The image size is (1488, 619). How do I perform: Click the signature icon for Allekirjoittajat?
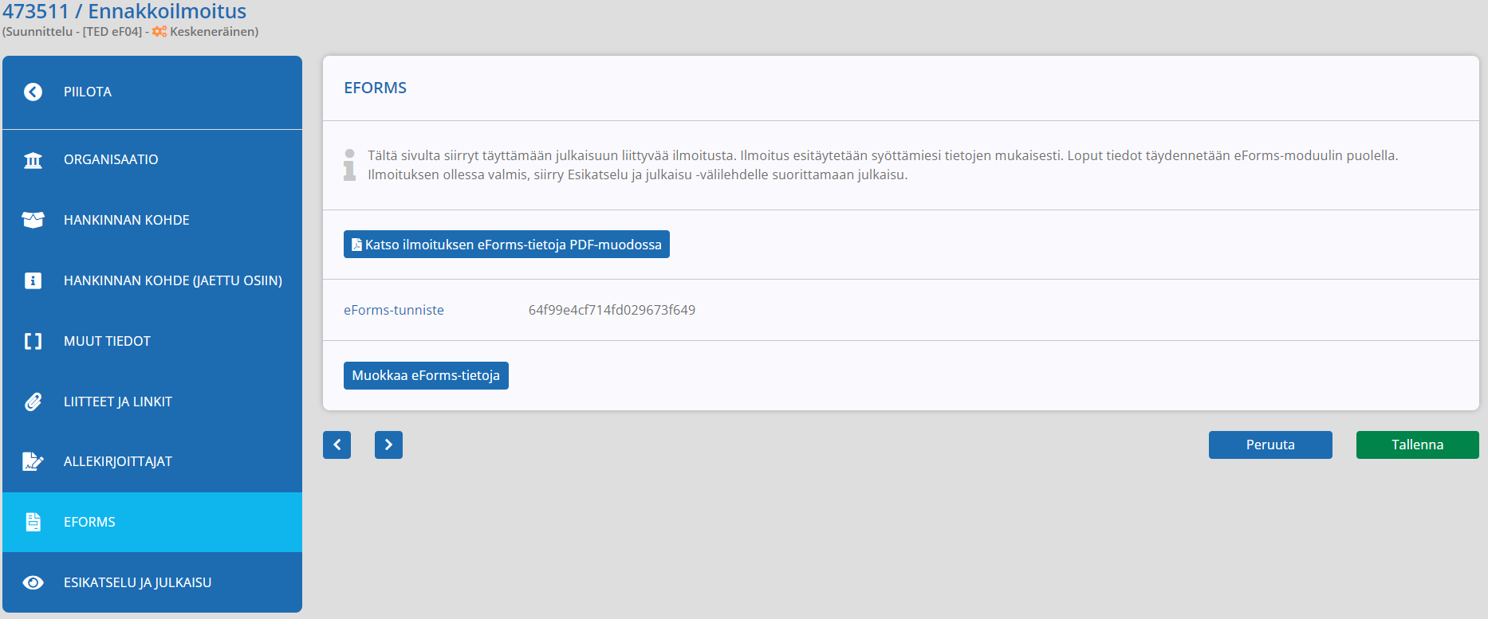pos(33,461)
